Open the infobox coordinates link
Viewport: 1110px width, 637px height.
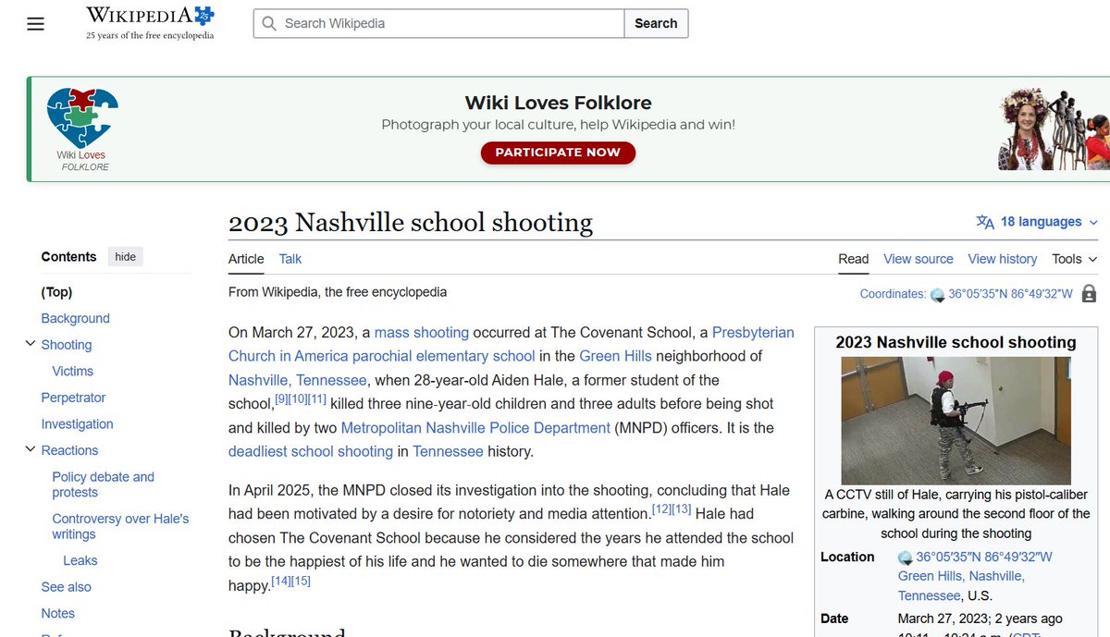(983, 557)
